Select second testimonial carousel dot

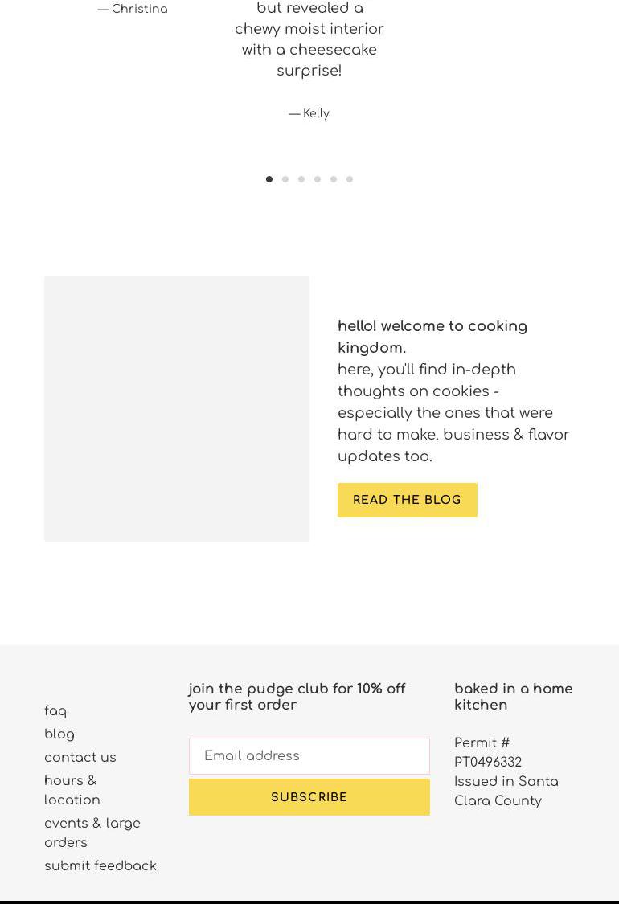[x=285, y=179]
